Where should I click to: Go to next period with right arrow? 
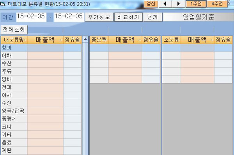(179, 4)
